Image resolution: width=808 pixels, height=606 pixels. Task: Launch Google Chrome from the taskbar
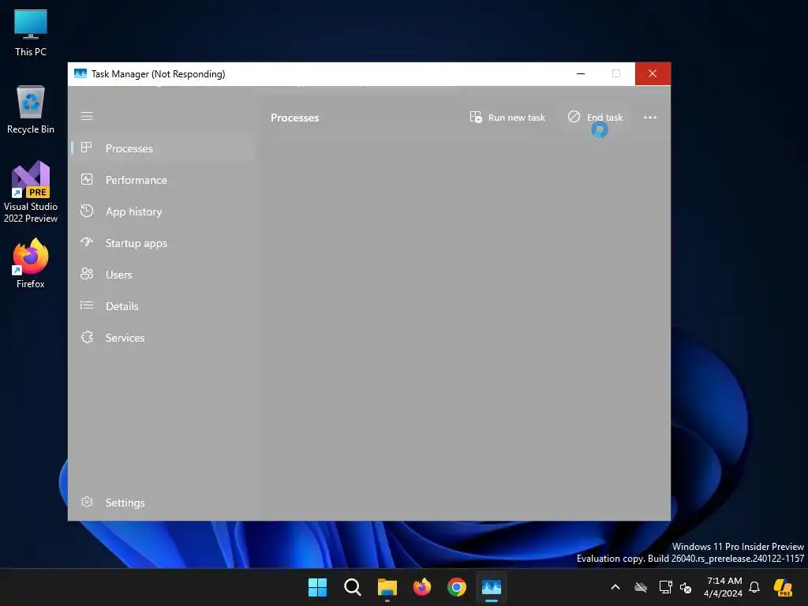(x=457, y=587)
